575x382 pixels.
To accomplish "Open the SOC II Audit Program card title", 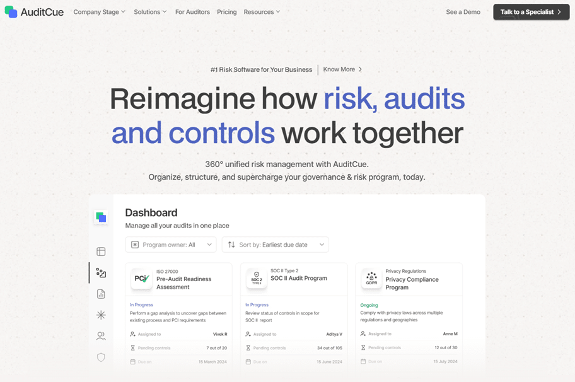I will click(x=299, y=278).
